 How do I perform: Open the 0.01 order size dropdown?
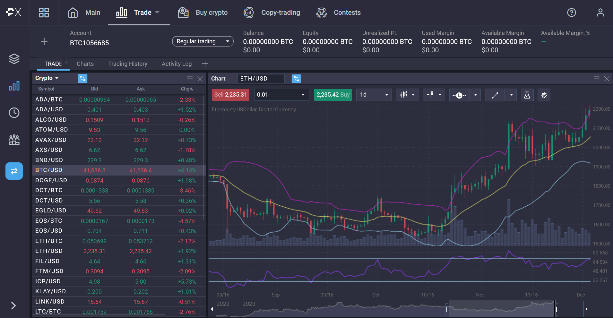tap(281, 95)
